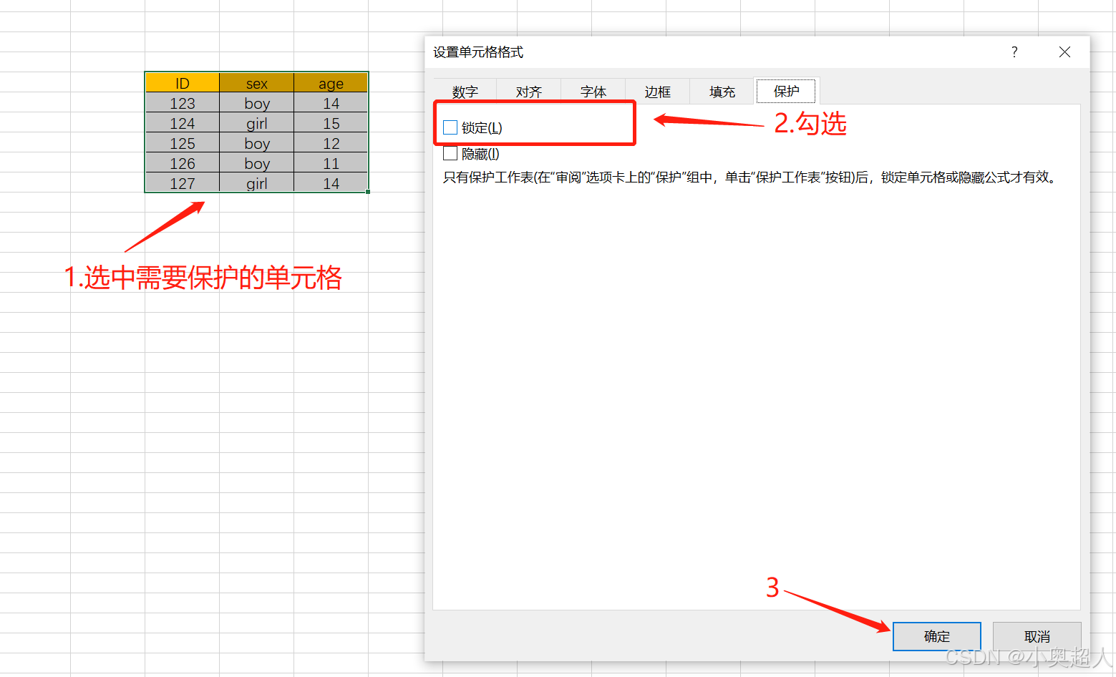1116x677 pixels.
Task: Check the 锁定(L) checkbox
Action: tap(450, 127)
